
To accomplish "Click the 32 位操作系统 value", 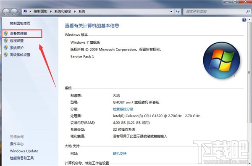I will point(124,129).
